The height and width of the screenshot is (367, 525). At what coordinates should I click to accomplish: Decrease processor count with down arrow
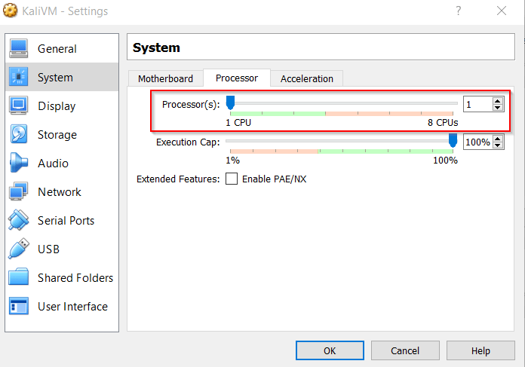pos(497,108)
